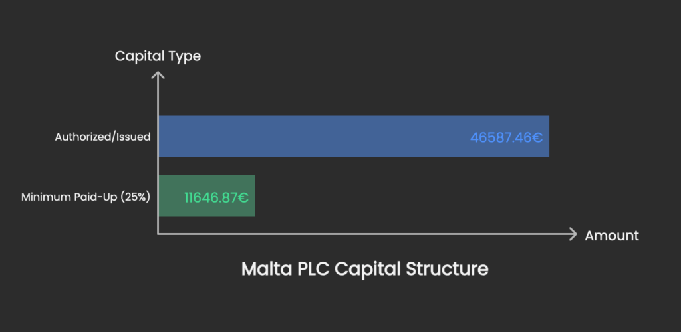Click the word Malta in the chart title
The image size is (681, 332).
(267, 269)
